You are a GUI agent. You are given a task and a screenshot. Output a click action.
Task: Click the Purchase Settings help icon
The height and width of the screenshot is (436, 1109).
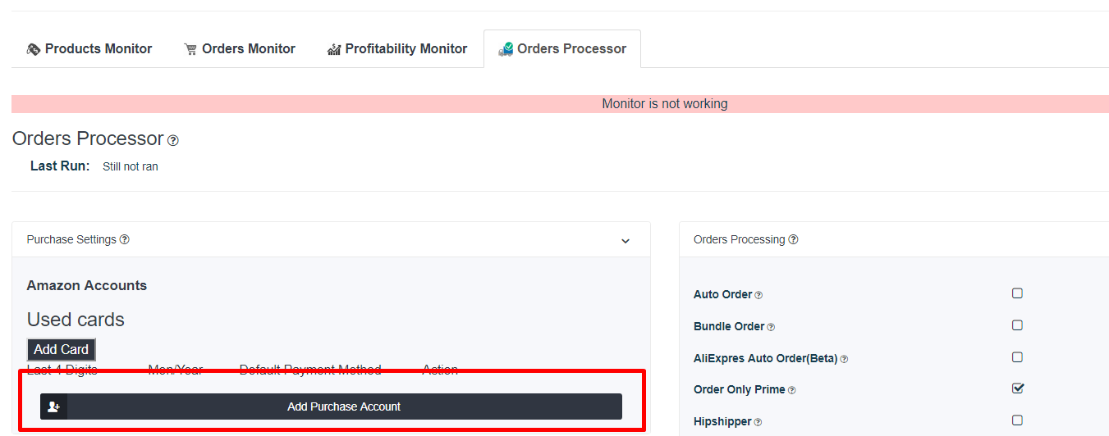pos(125,239)
